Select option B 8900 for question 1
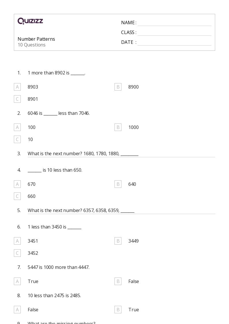229x324 pixels. 118,87
